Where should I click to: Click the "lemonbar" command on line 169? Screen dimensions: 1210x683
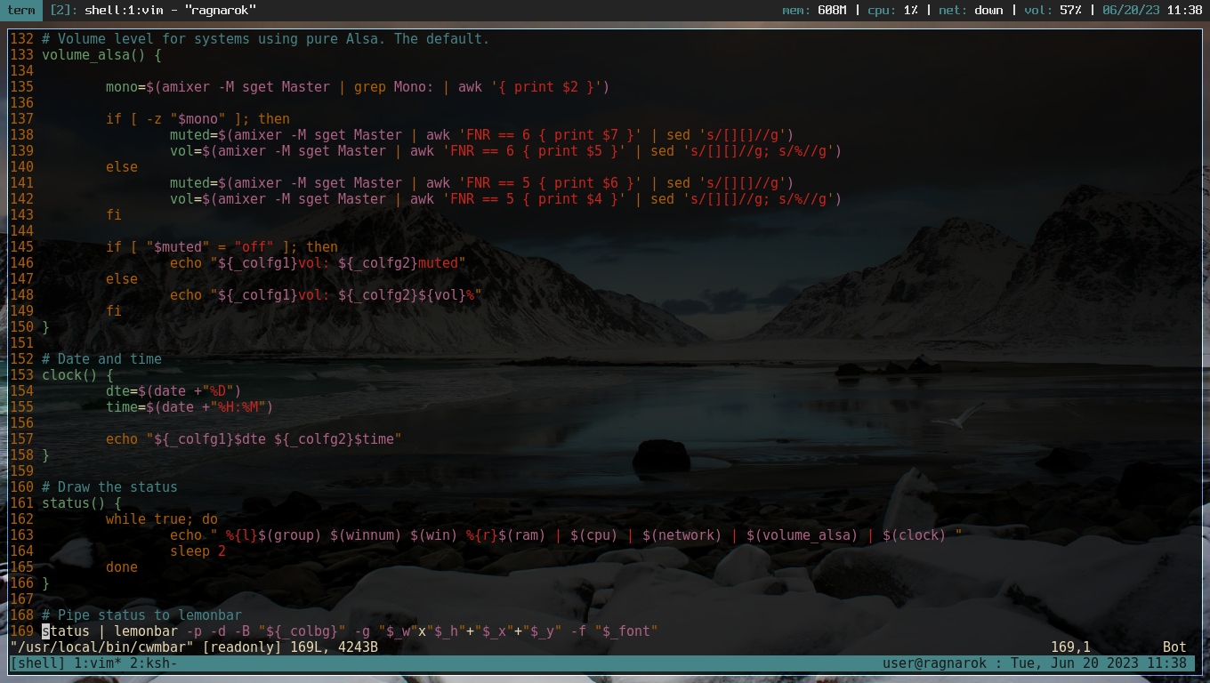click(x=146, y=631)
